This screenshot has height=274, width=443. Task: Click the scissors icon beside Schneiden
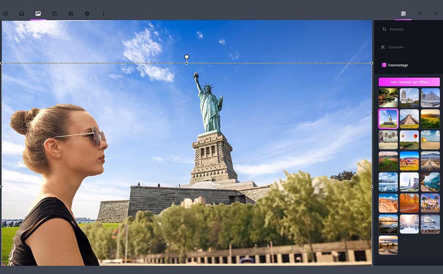coord(383,47)
